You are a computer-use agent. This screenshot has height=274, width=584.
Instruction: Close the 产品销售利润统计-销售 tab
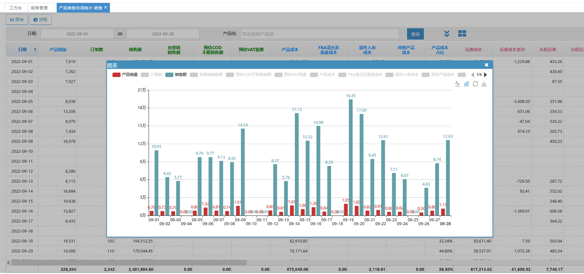click(106, 7)
